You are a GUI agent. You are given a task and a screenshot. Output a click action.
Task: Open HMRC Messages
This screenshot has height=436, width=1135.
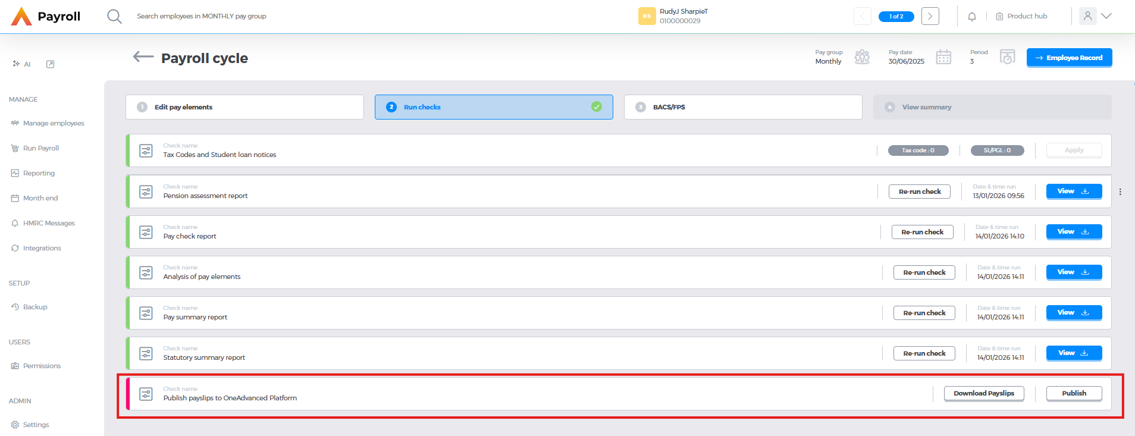tap(43, 223)
